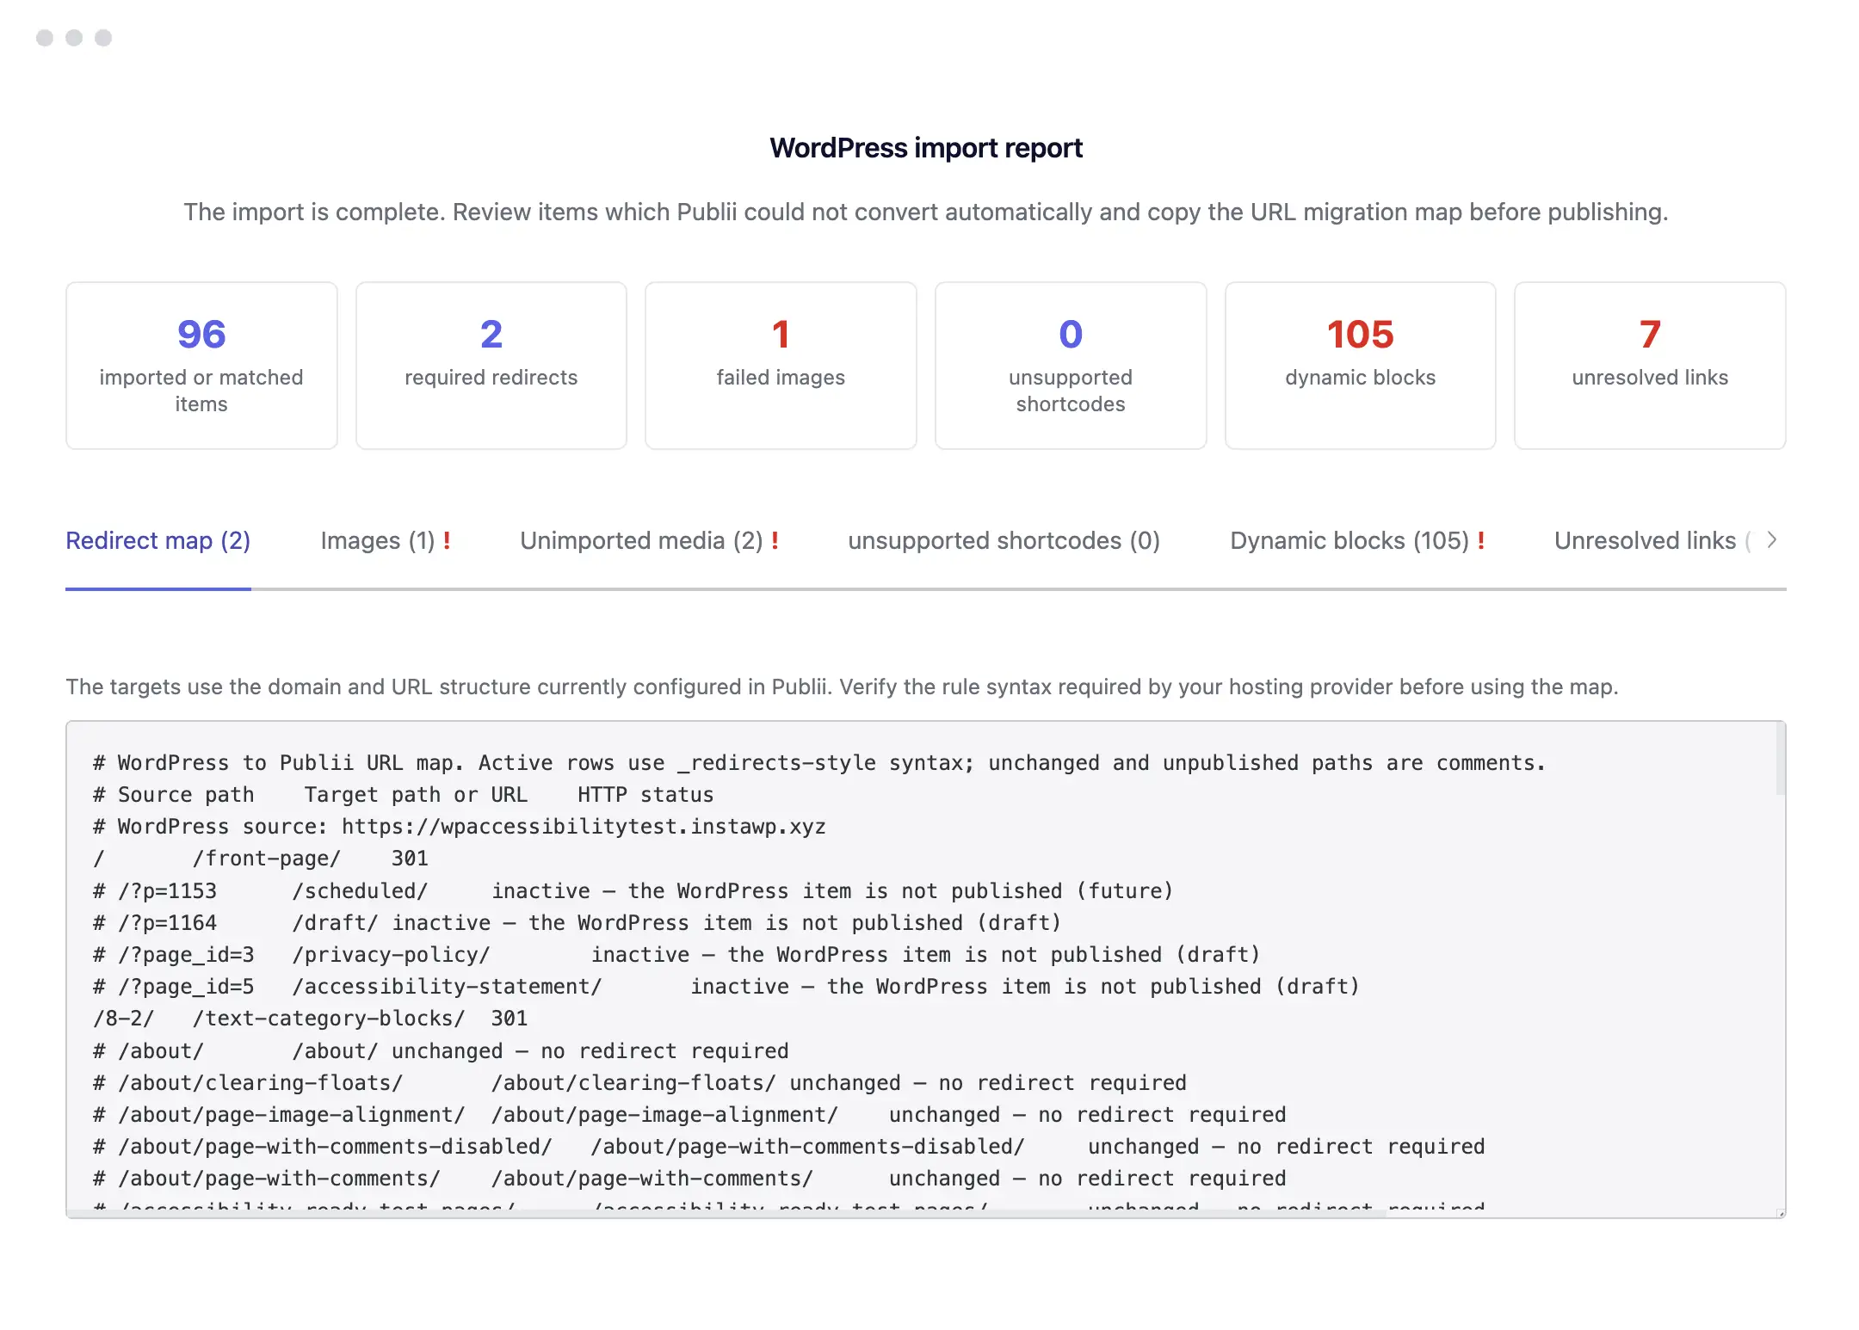The height and width of the screenshot is (1330, 1859).
Task: Click the textarea's bottom-right corner grip
Action: click(1780, 1213)
